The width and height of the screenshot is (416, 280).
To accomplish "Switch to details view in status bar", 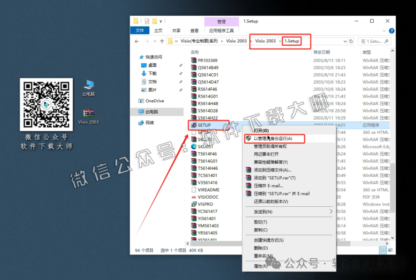I will pos(383,250).
